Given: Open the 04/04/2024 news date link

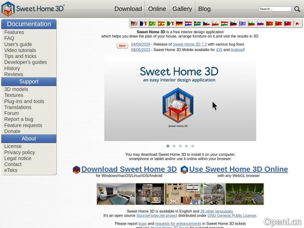Looking at the screenshot, I should tap(141, 44).
